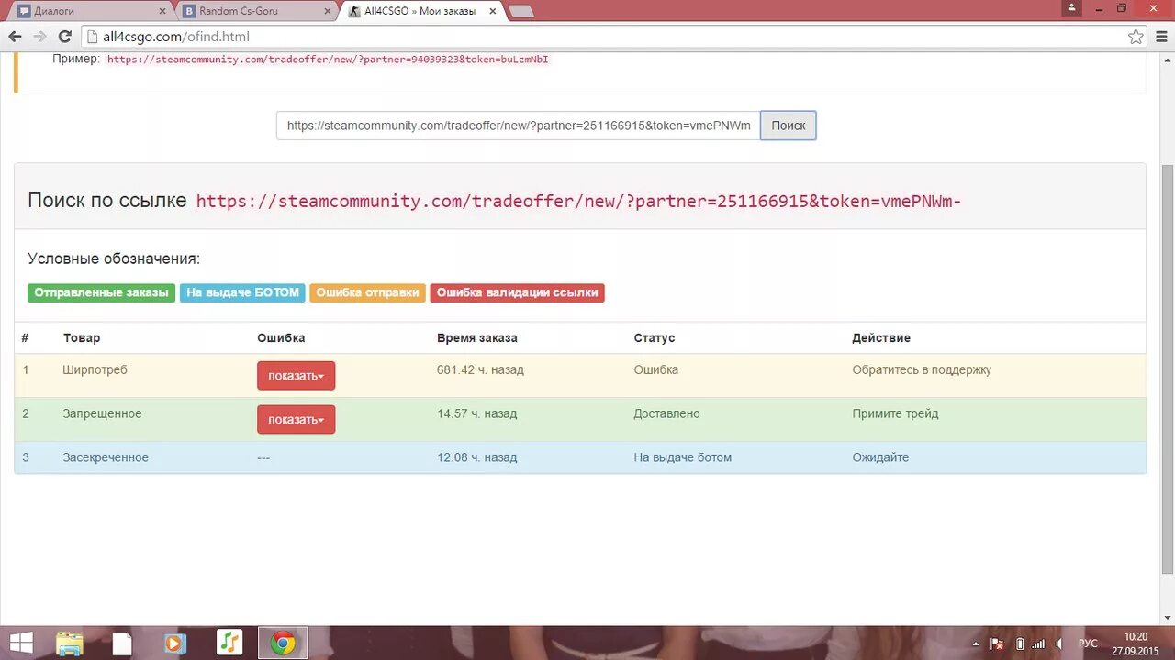
Task: Expand показать dropdown in Запрещенное row
Action: click(x=296, y=420)
